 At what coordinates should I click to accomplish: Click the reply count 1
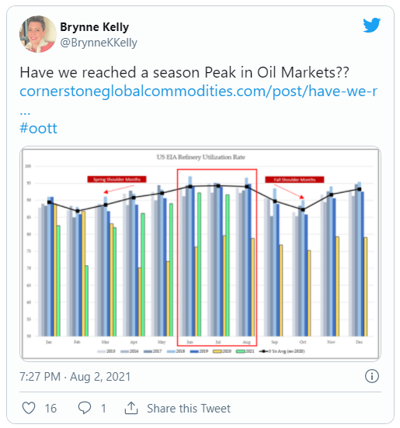click(103, 409)
